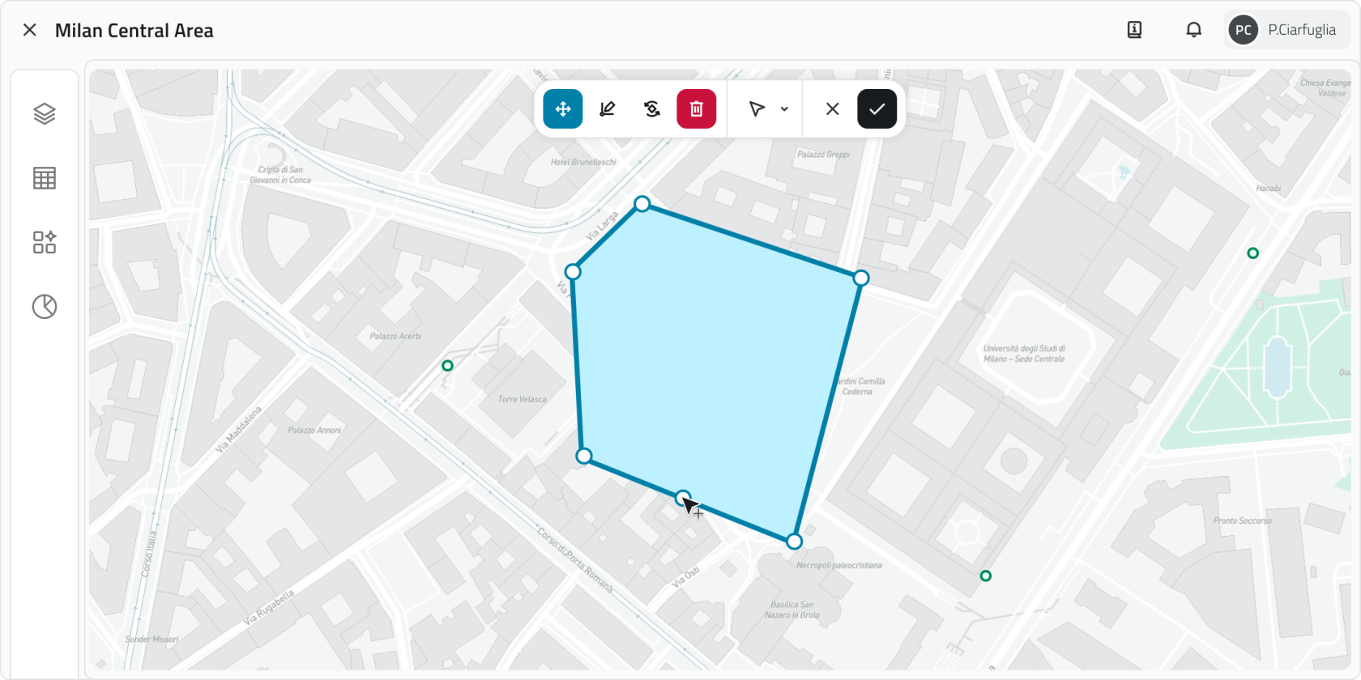Open the pie chart analytics panel
This screenshot has width=1361, height=680.
[45, 307]
